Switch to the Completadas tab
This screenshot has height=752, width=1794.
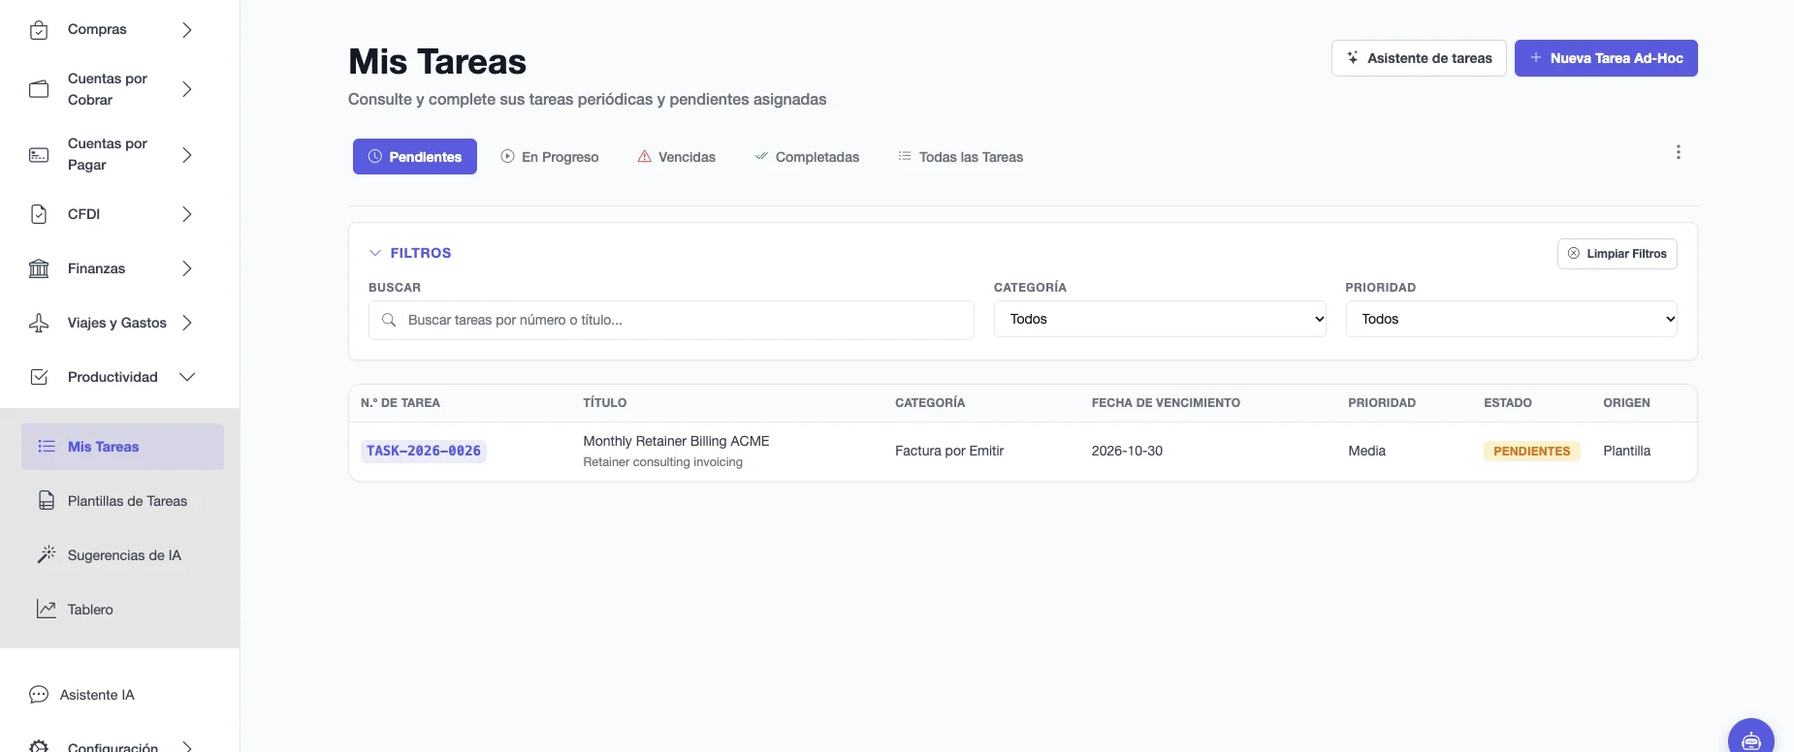[807, 157]
